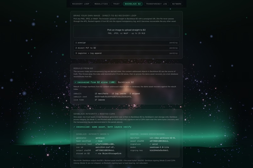Go to the Network tab
The width and height of the screenshot is (253, 168).
[x=177, y=4]
